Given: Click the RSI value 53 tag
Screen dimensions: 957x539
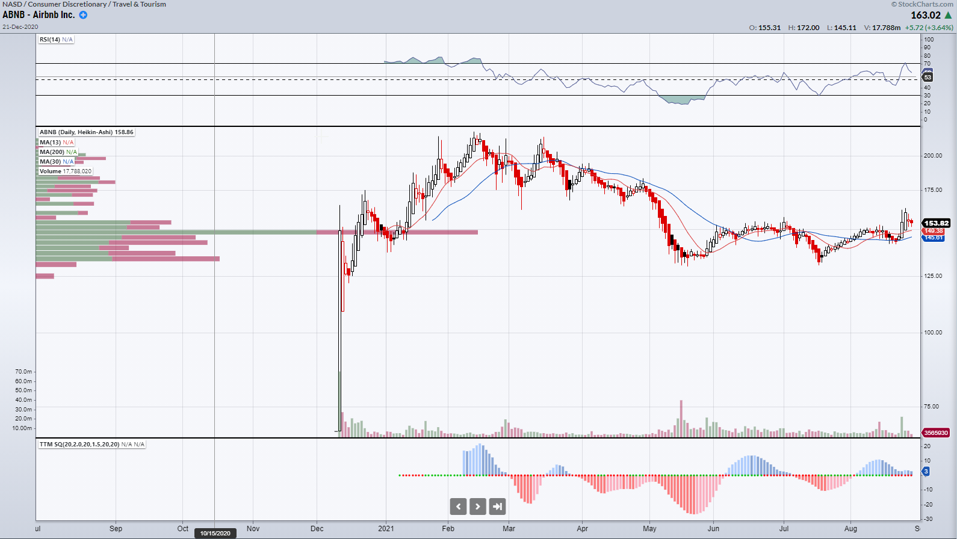Looking at the screenshot, I should (x=928, y=77).
